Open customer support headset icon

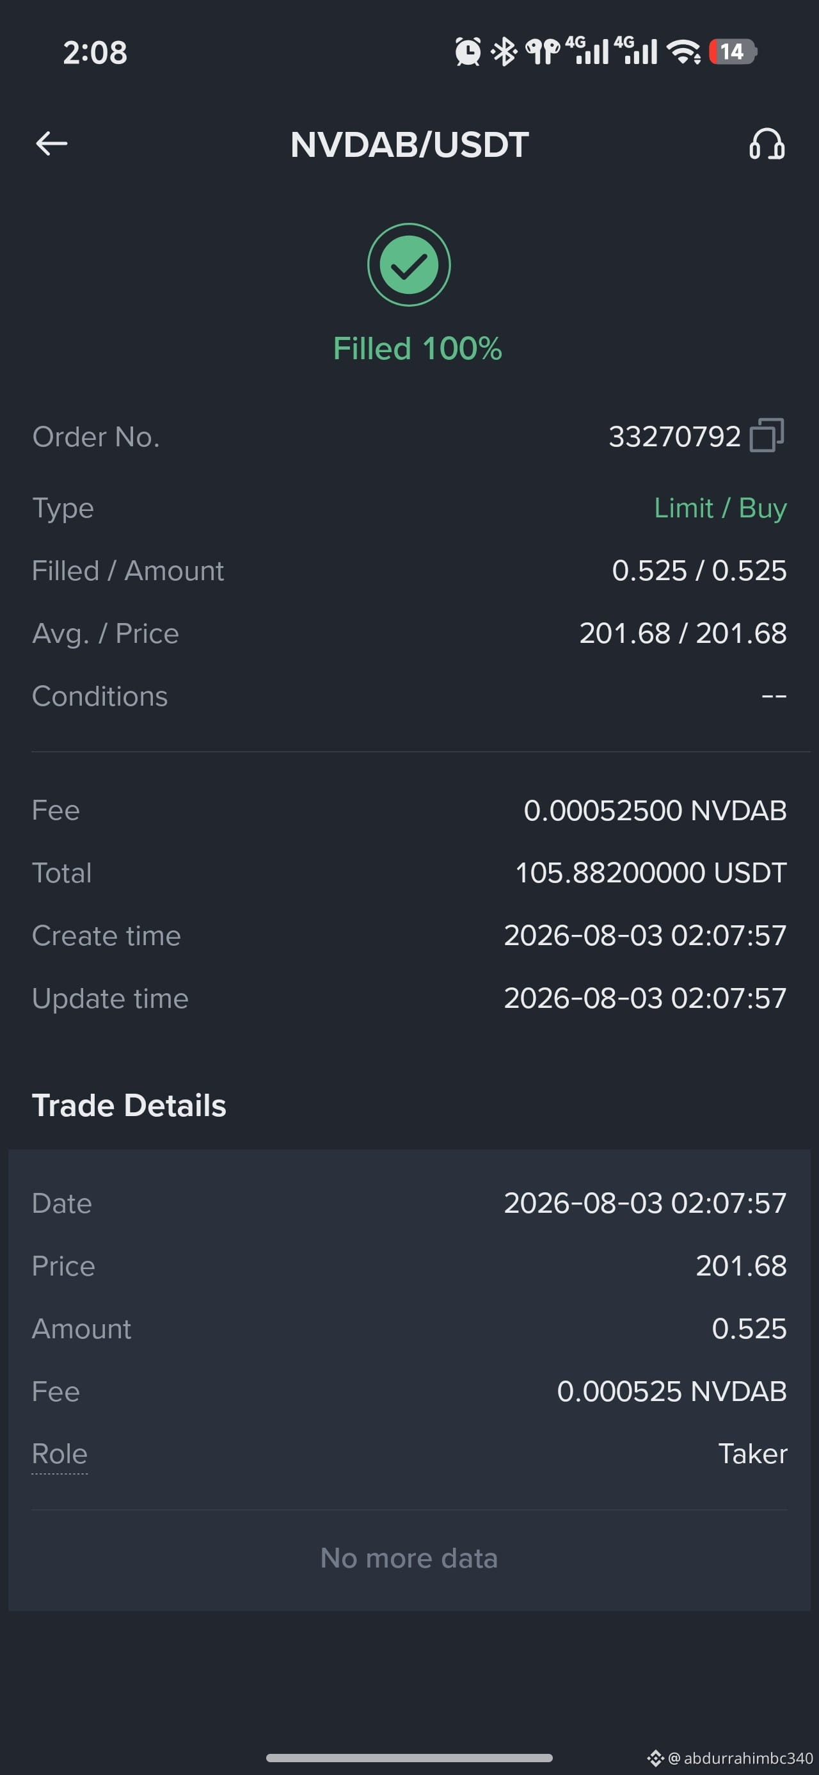[x=767, y=144]
